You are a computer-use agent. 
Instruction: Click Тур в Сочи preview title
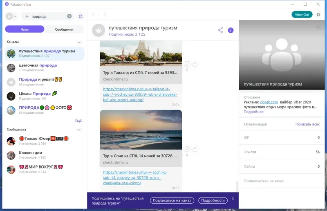(140, 156)
